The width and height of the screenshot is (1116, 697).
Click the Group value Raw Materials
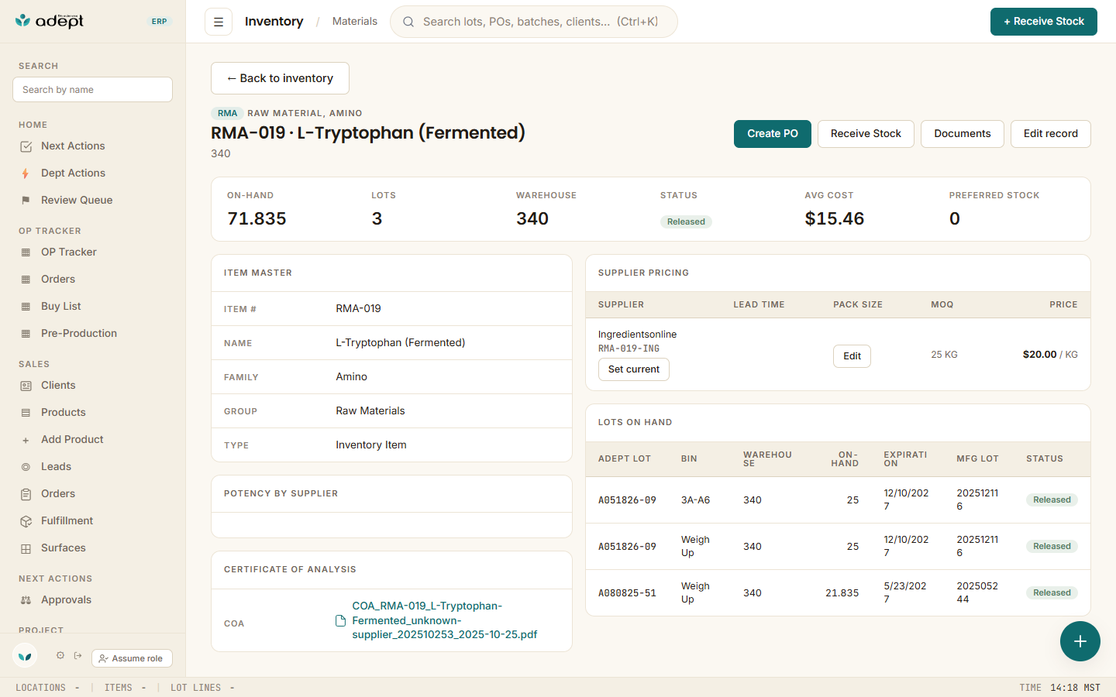point(370,411)
